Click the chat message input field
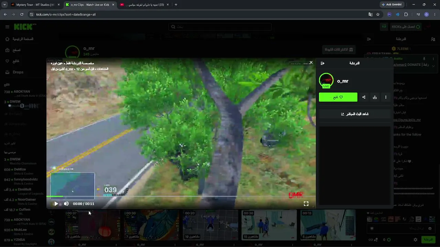440x247 pixels. 401,228
